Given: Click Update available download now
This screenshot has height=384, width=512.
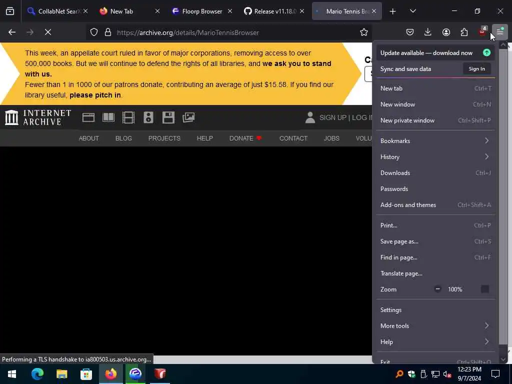Looking at the screenshot, I should [x=435, y=53].
